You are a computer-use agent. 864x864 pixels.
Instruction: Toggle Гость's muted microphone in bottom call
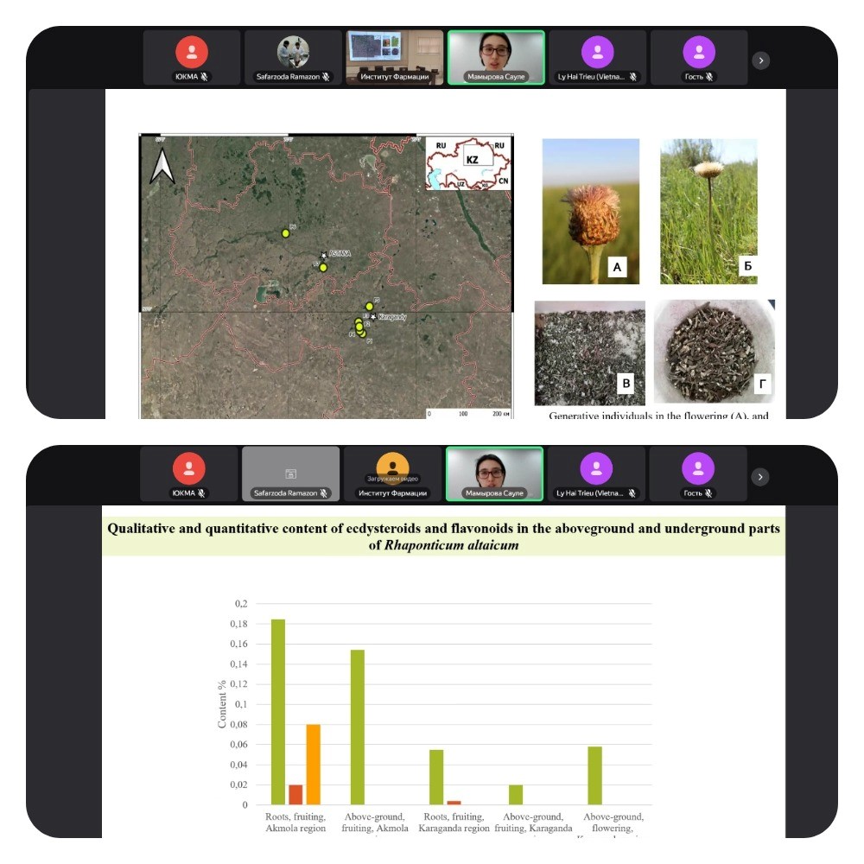coord(708,493)
